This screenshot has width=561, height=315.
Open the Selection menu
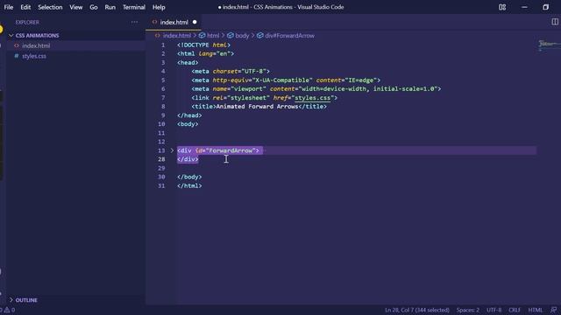[x=50, y=7]
